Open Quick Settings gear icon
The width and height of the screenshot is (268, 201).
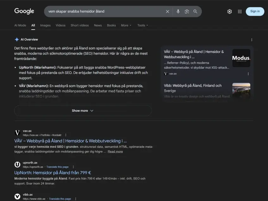click(229, 11)
